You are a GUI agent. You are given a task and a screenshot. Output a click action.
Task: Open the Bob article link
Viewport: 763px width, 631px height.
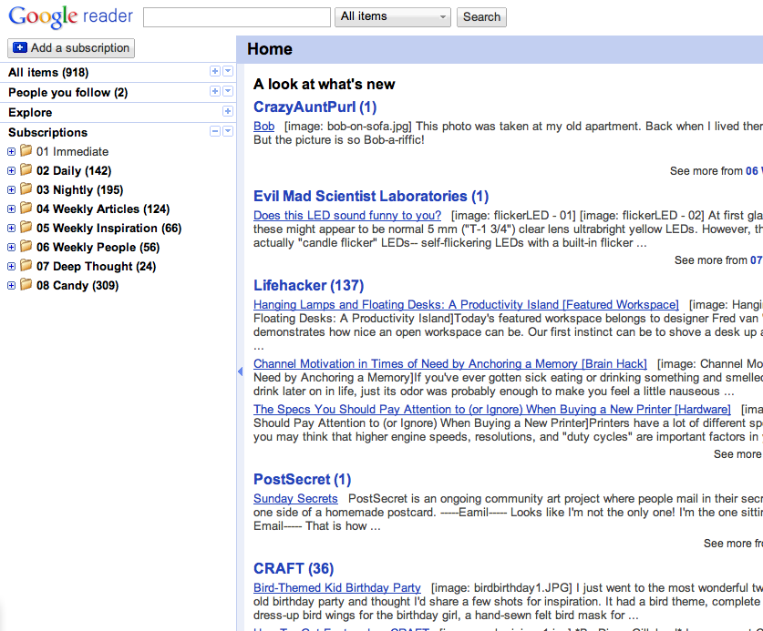tap(263, 127)
